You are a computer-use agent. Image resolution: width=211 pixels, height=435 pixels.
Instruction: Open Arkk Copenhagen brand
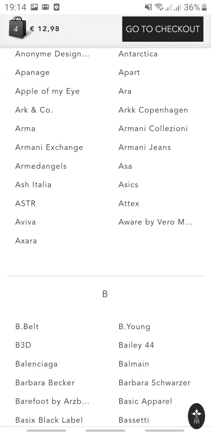(x=153, y=110)
